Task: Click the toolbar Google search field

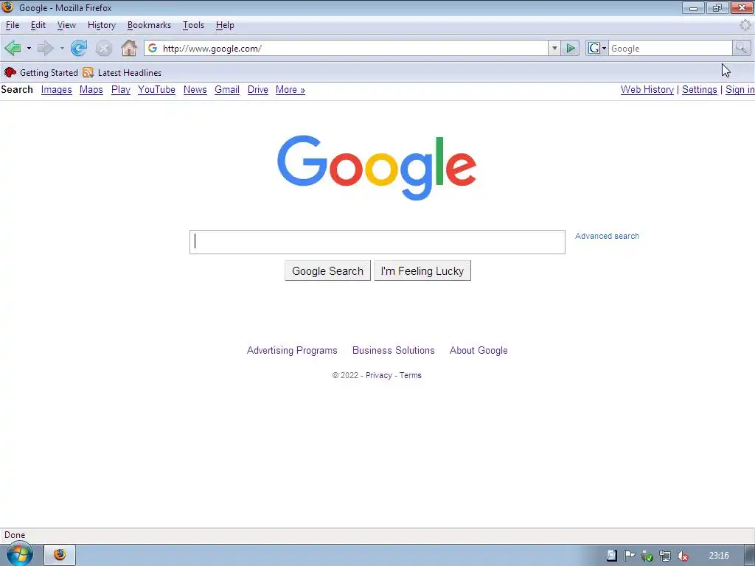Action: (x=669, y=48)
